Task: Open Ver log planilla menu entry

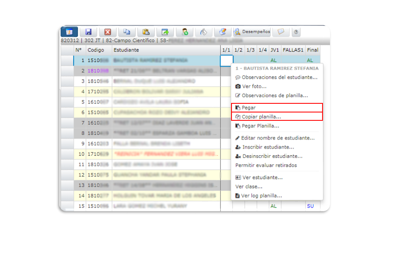Action: coord(276,196)
